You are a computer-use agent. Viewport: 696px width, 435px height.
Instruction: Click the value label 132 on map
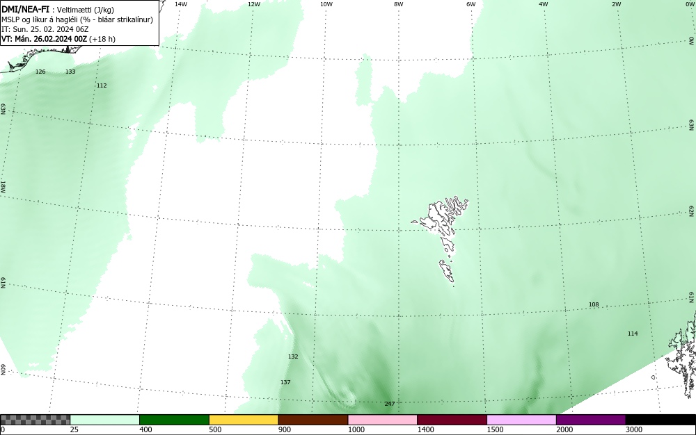tap(293, 356)
